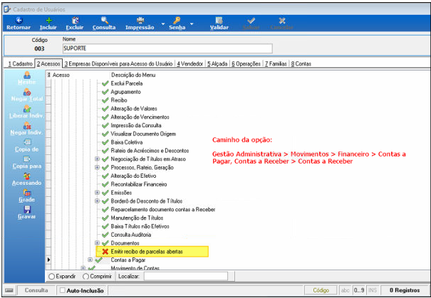This screenshot has width=431, height=298.
Task: Open the Impressão dropdown arrow
Action: click(x=163, y=24)
